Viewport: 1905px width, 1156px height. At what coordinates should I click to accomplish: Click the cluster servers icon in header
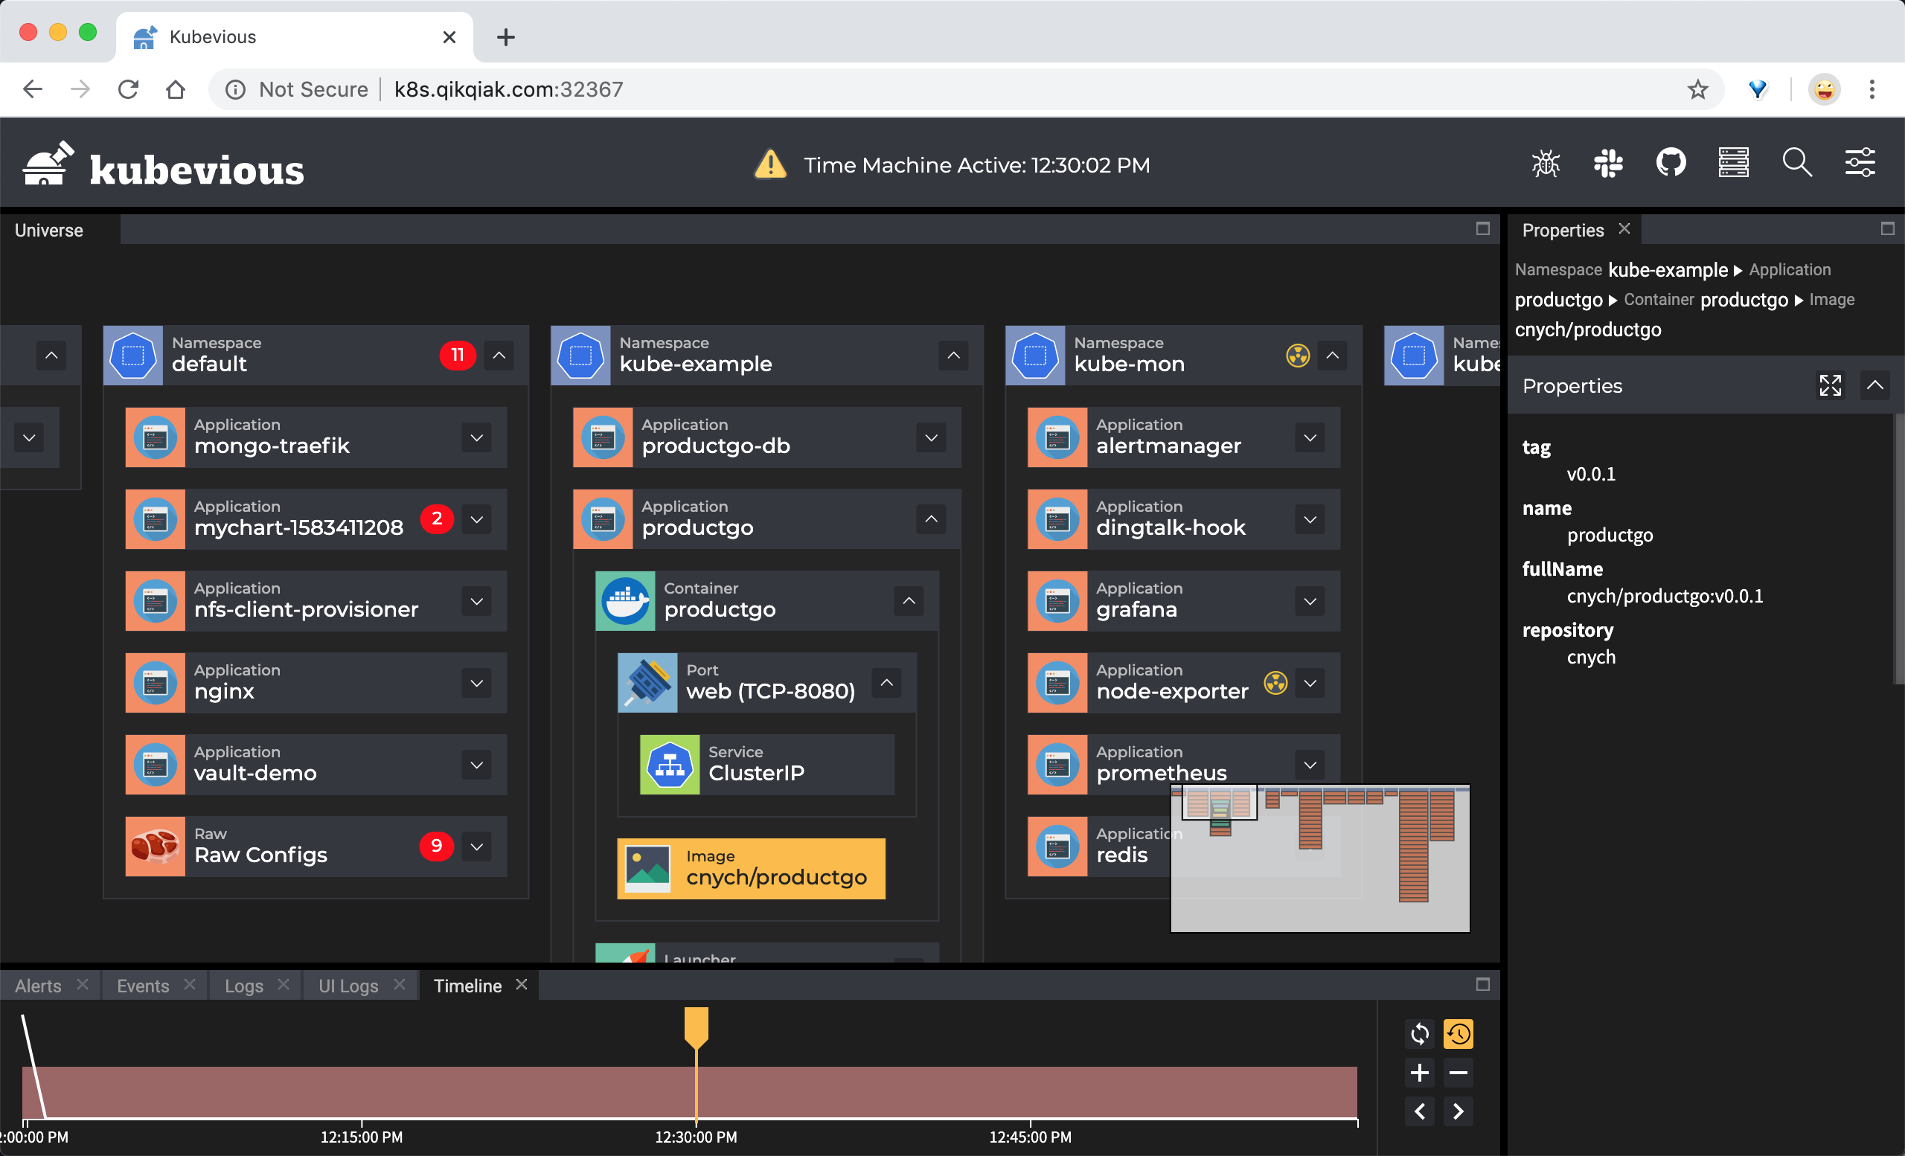pos(1733,163)
